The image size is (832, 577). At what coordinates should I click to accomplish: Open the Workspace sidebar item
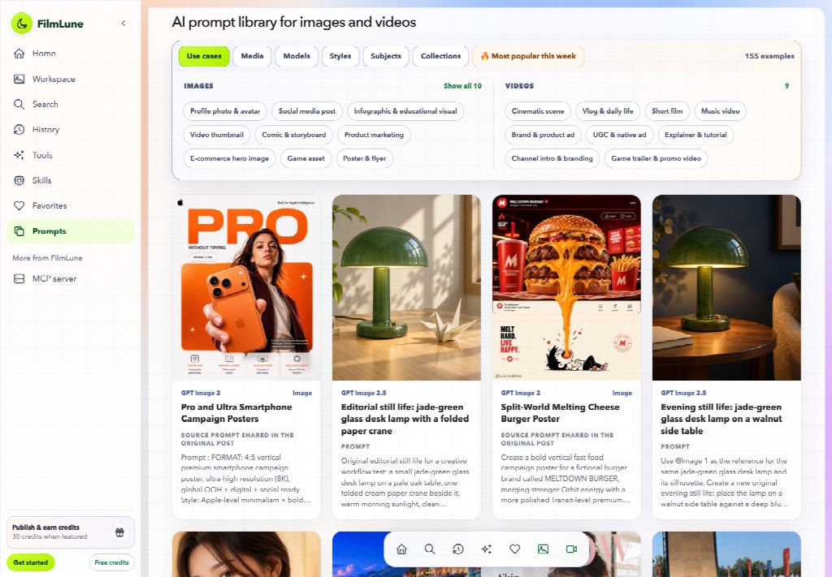point(70,79)
